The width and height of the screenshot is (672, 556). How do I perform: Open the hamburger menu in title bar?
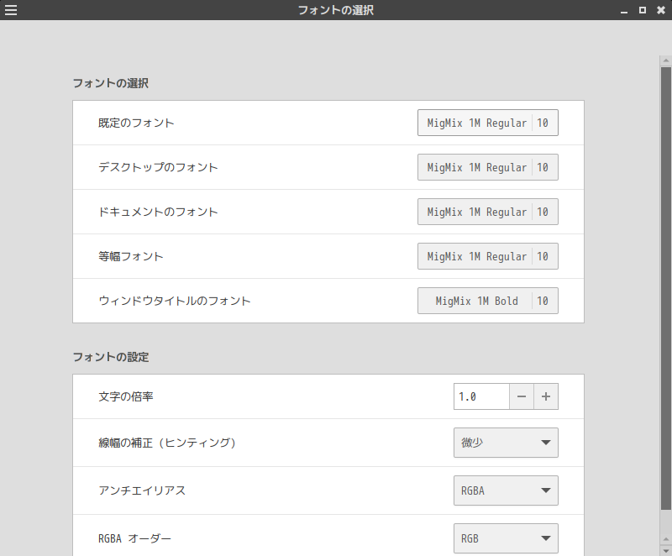(x=11, y=10)
